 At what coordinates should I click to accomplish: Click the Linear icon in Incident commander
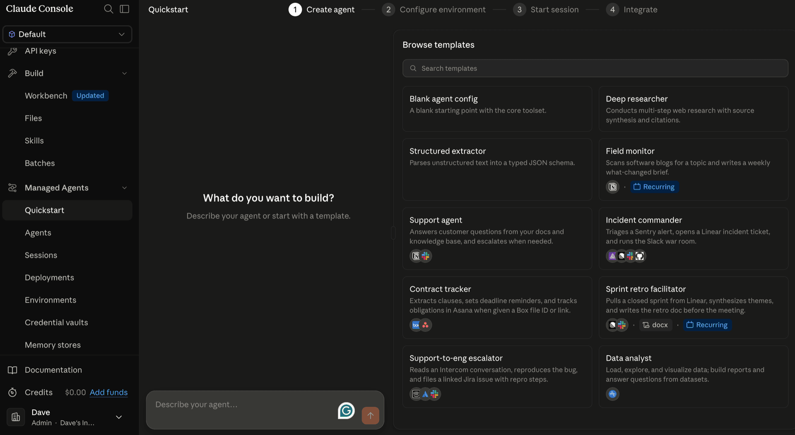click(x=621, y=256)
